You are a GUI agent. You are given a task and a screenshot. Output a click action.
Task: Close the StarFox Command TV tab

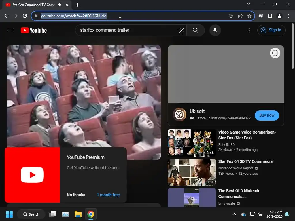(x=67, y=5)
